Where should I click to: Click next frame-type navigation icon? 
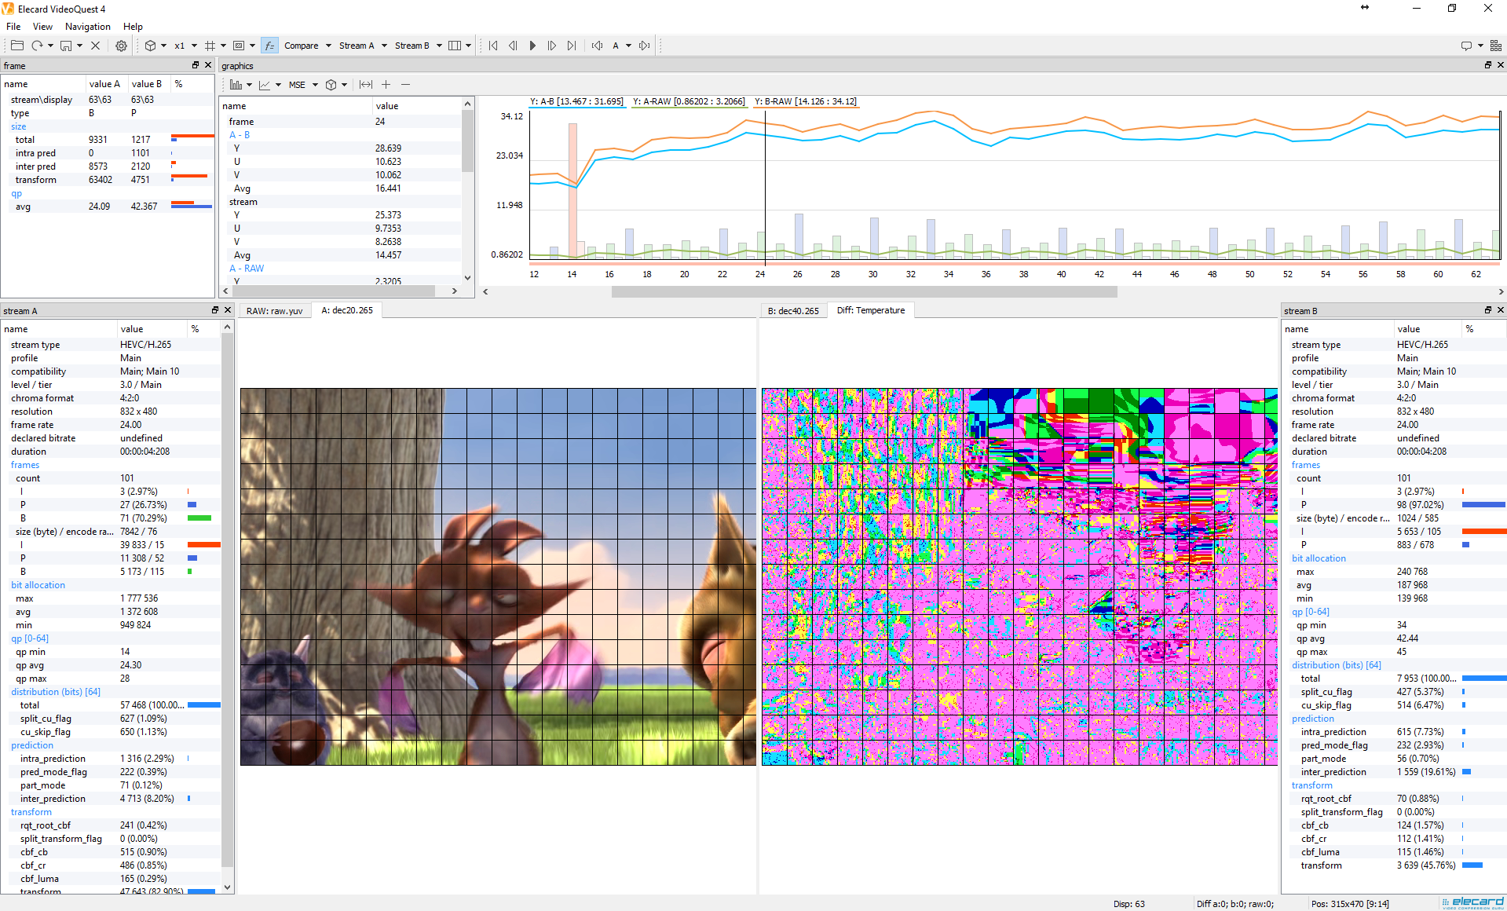tap(645, 46)
